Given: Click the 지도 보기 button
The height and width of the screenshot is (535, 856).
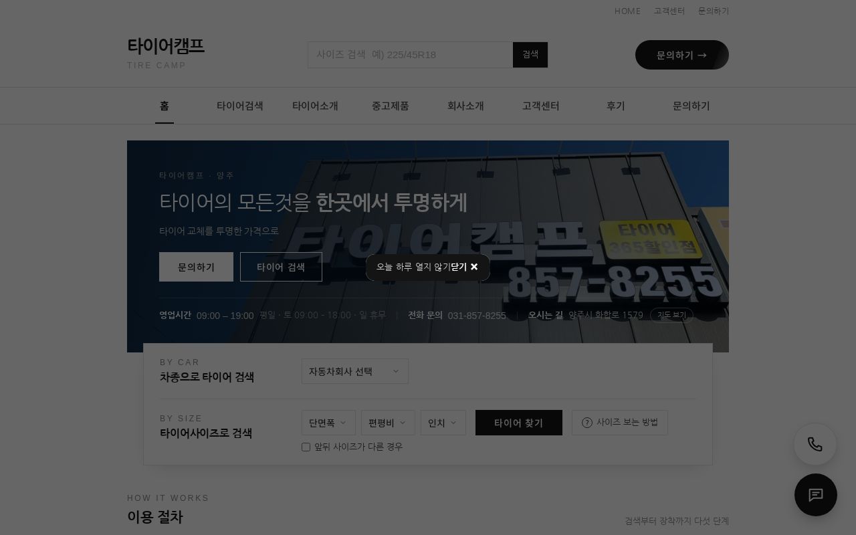Looking at the screenshot, I should [671, 315].
